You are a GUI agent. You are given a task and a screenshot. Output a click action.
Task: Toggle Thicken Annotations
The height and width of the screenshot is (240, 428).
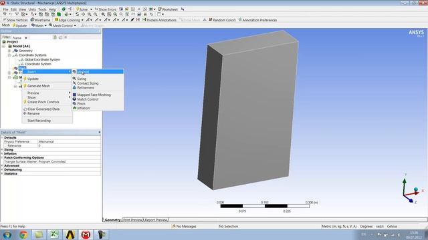159,20
